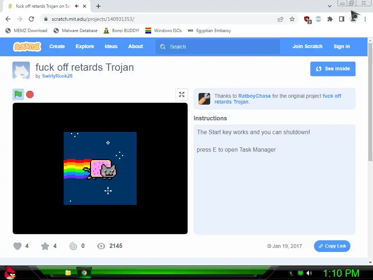Viewport: 373px width, 280px height.
Task: Go to the Ideas page
Action: point(111,46)
